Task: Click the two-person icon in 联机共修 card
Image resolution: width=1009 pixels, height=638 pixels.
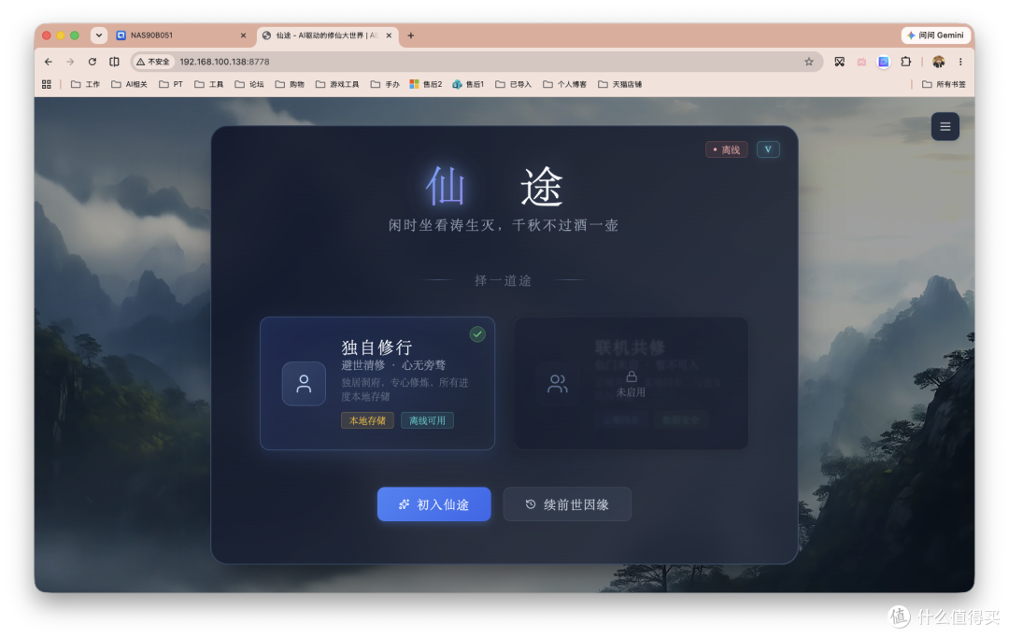Action: 557,384
